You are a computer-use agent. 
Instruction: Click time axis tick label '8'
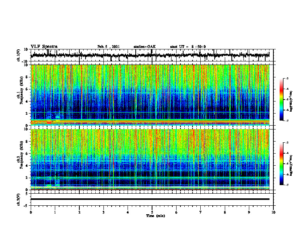(x=225, y=212)
